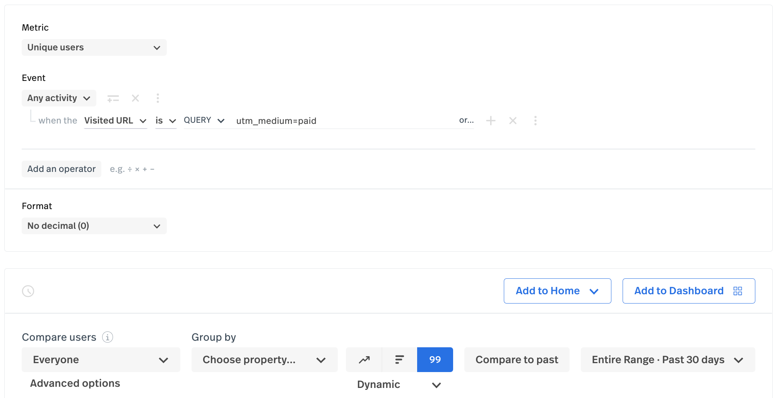Open three-dot menu beside Any activity
This screenshot has width=777, height=398.
(157, 98)
